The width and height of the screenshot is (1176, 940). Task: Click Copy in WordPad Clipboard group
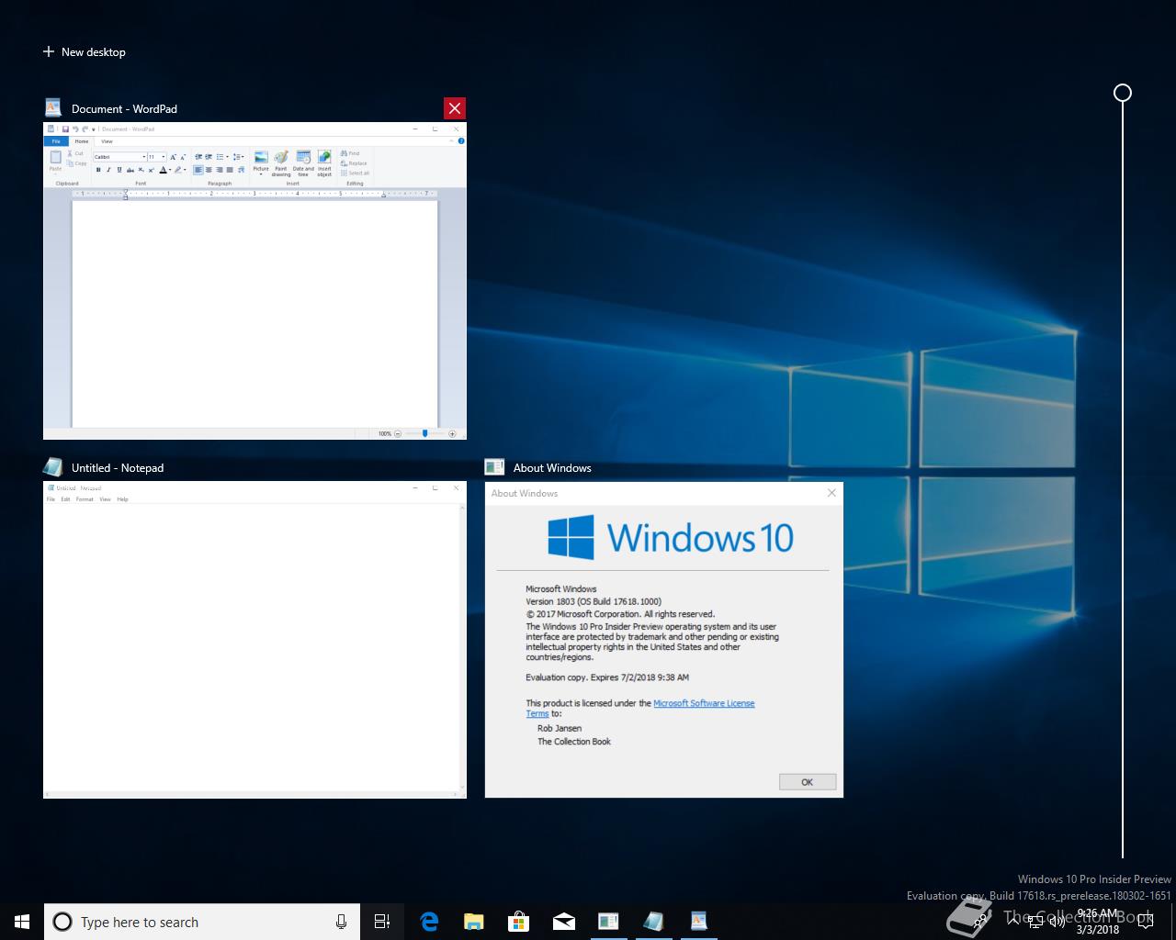(x=76, y=163)
